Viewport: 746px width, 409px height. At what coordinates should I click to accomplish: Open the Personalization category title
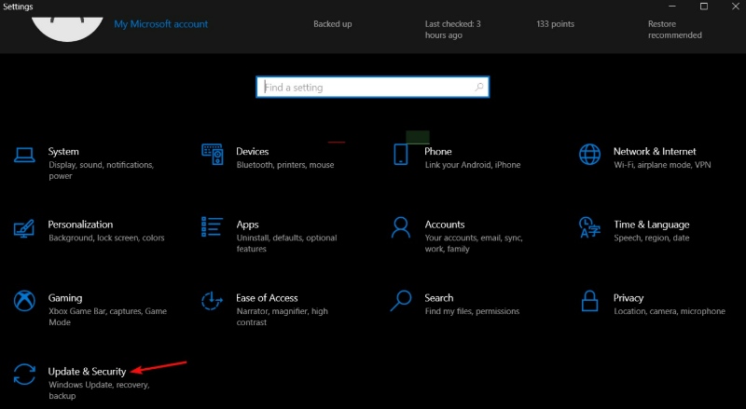click(x=80, y=225)
